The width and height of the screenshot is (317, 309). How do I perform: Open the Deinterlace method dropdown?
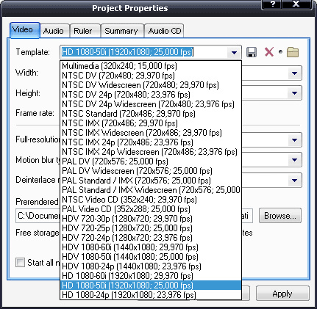(x=294, y=181)
